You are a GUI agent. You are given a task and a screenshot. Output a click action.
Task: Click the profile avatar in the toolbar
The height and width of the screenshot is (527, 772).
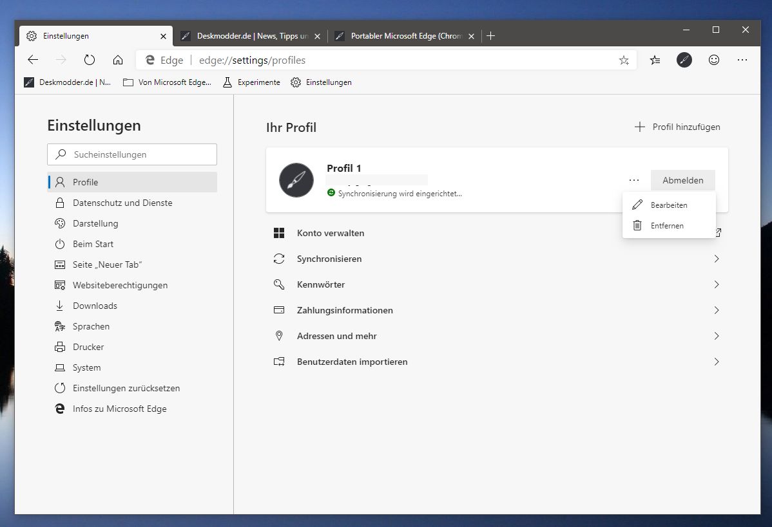[x=684, y=60]
